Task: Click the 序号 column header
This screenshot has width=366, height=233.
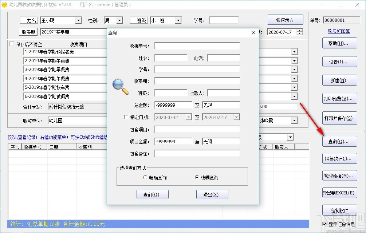Action: (x=15, y=147)
